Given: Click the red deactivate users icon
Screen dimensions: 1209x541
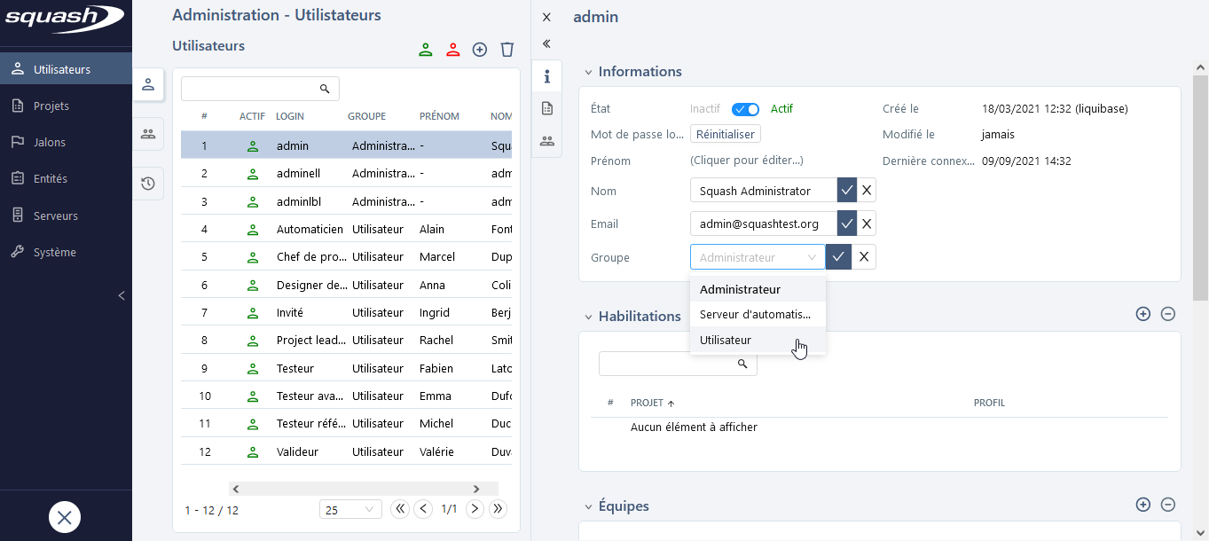Looking at the screenshot, I should pyautogui.click(x=453, y=50).
